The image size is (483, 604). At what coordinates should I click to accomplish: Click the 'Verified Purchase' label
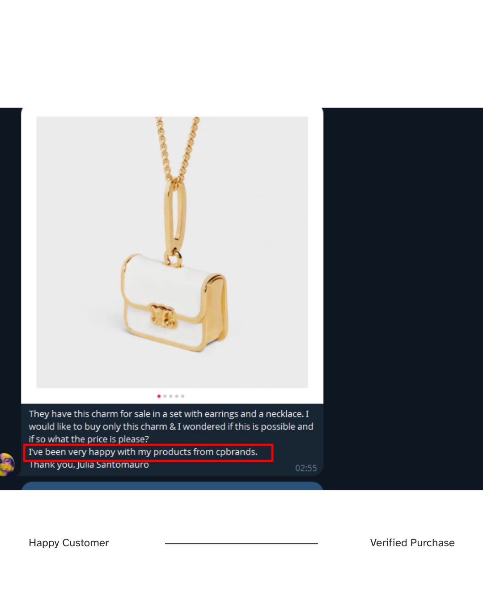click(412, 543)
